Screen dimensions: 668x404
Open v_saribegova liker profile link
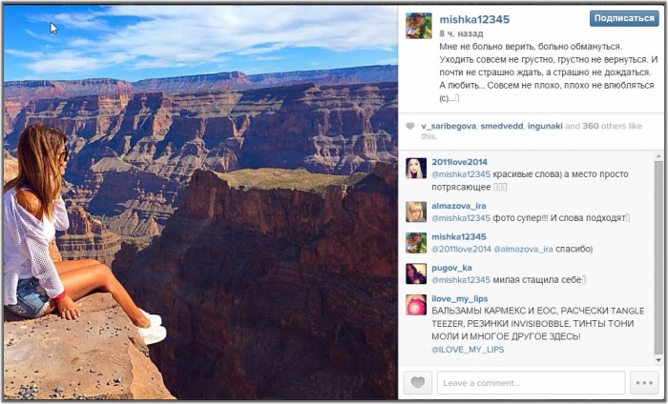tap(449, 126)
